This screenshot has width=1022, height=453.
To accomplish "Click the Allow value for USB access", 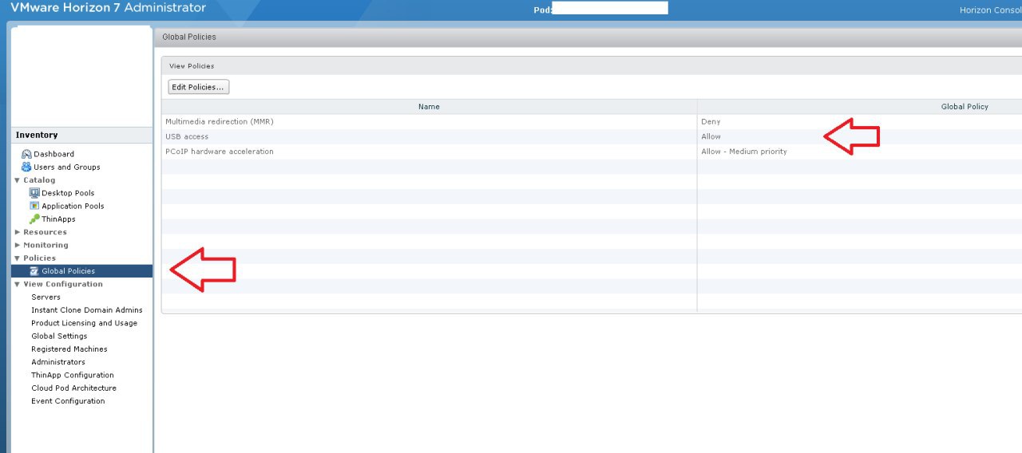I will 711,136.
